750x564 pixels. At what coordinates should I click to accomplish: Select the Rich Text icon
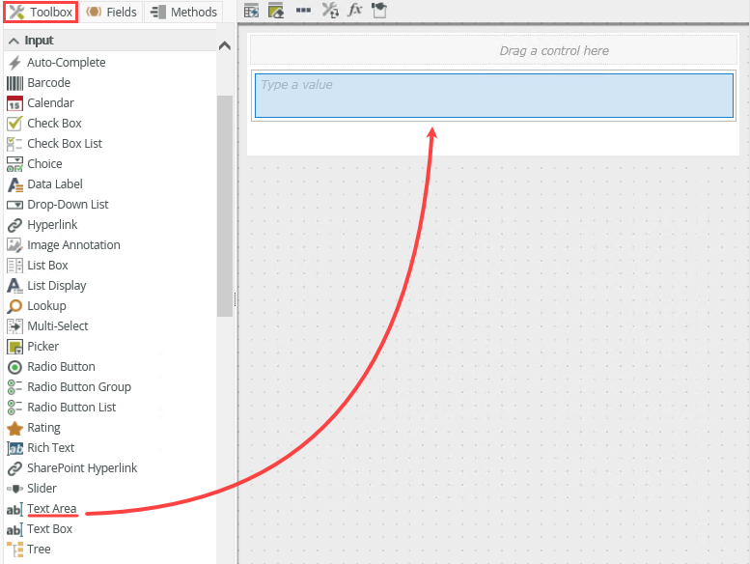14,448
